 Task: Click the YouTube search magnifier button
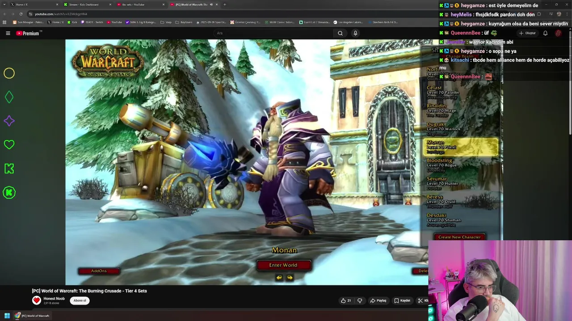340,33
